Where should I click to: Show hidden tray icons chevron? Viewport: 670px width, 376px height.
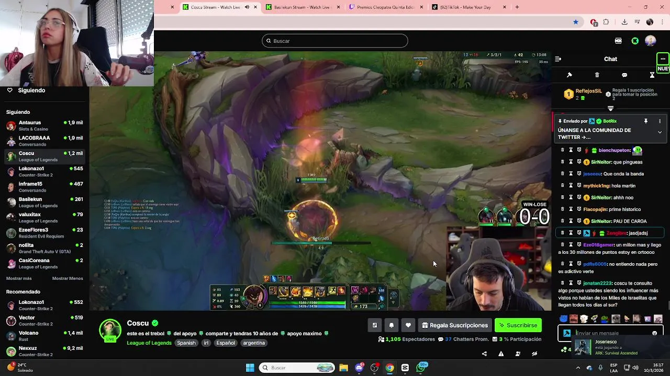[578, 368]
